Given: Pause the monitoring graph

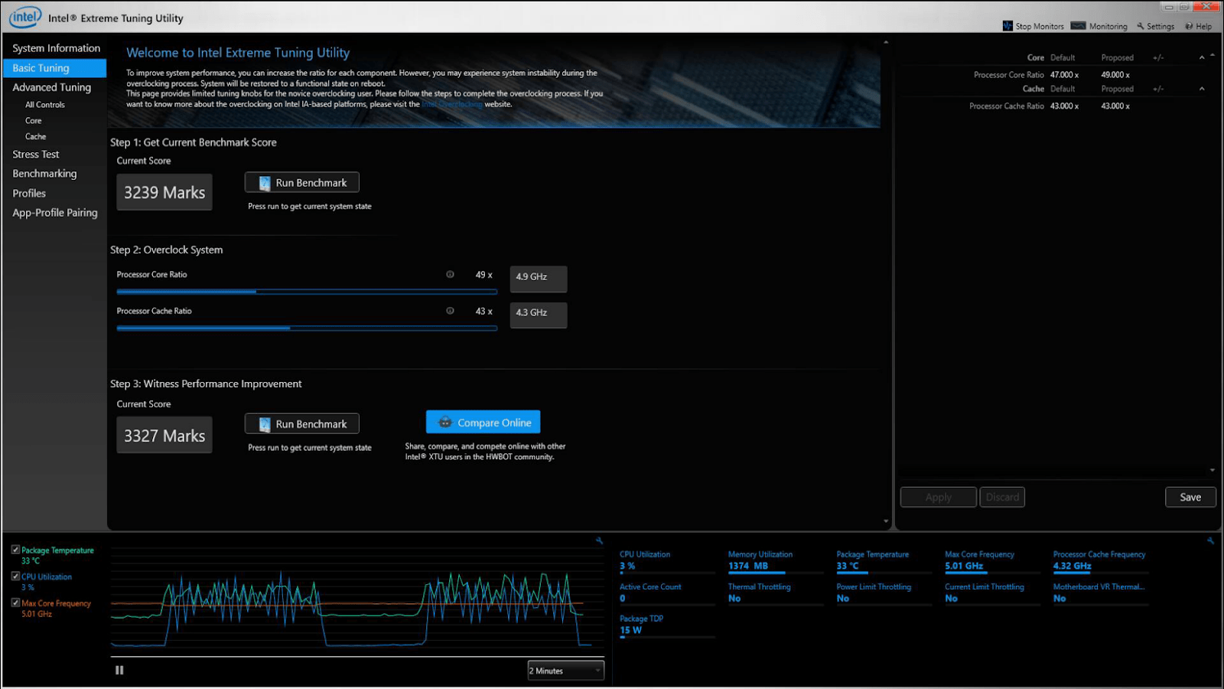Looking at the screenshot, I should pos(119,669).
